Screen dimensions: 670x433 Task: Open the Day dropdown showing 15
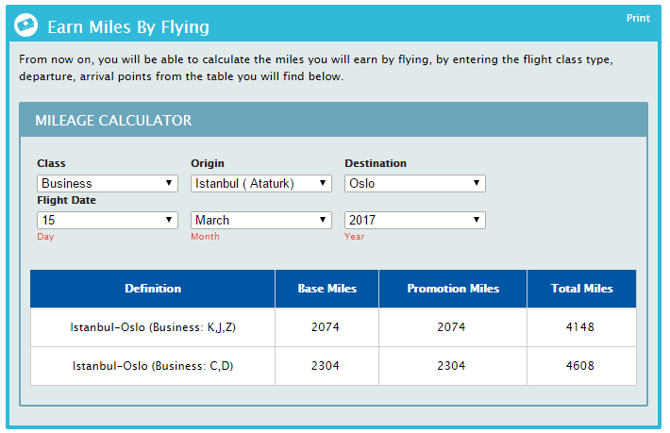[x=108, y=220]
